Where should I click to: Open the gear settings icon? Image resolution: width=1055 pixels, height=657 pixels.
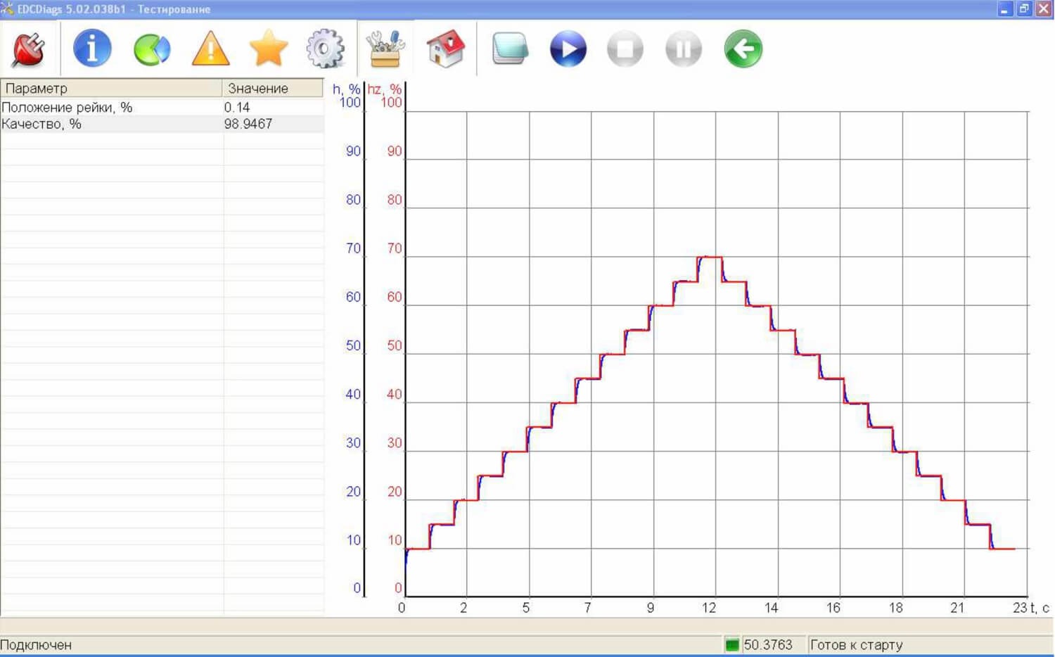[x=326, y=49]
